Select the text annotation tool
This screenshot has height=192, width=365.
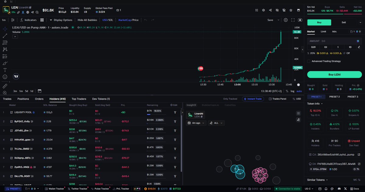pos(5,70)
